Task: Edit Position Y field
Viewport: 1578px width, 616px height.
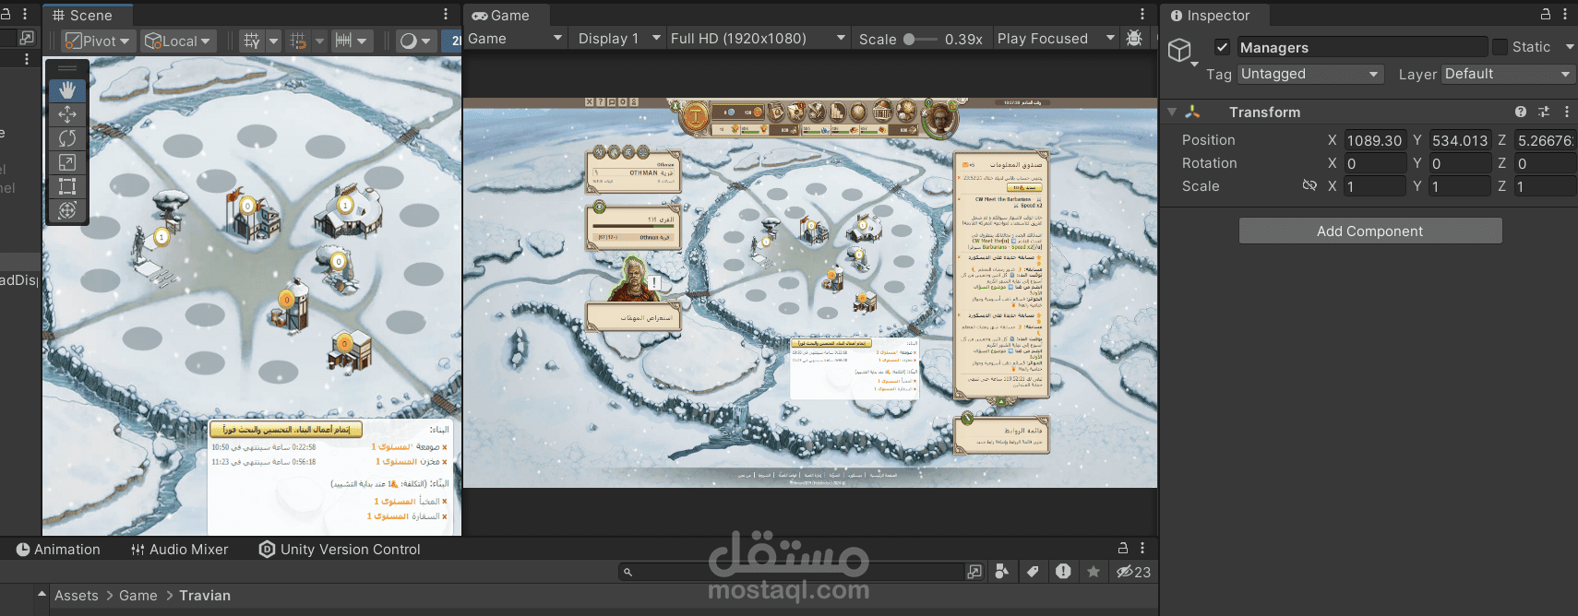Action: tap(1460, 140)
